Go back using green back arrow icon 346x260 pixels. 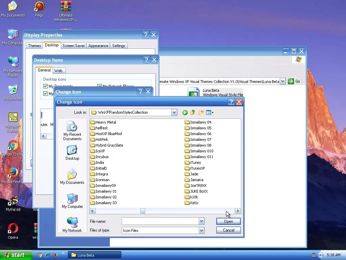(185, 112)
